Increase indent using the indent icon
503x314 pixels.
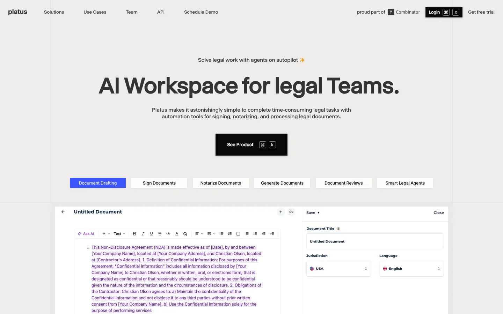[272, 234]
